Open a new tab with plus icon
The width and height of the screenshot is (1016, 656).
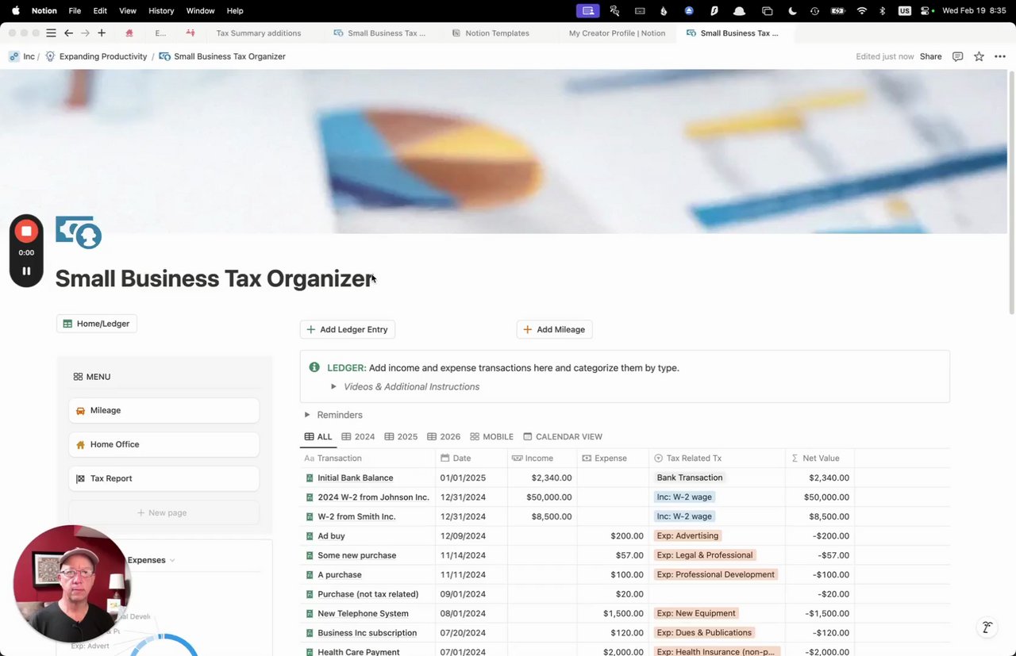click(102, 33)
